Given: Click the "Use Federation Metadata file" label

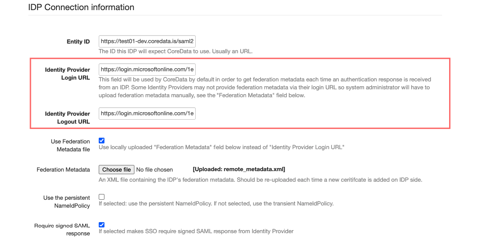Looking at the screenshot, I should coord(70,145).
